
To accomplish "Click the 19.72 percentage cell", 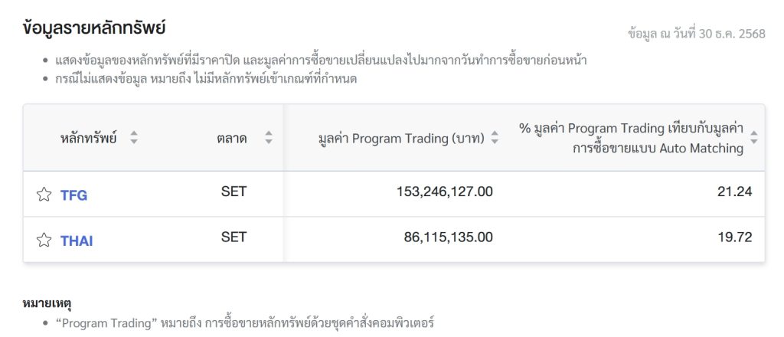I will pyautogui.click(x=735, y=237).
